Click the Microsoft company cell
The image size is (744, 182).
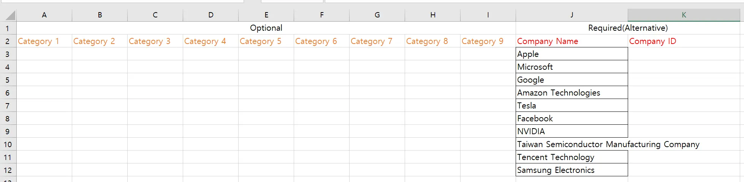pos(572,67)
